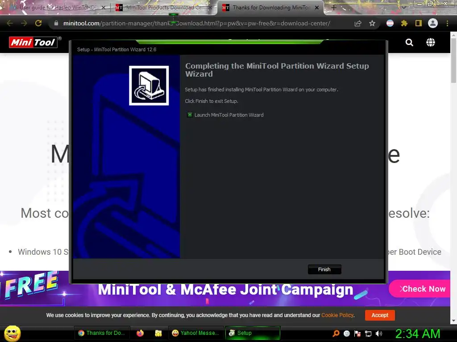The image size is (457, 342).
Task: Open the Yahoo! Messenger taskbar item
Action: pyautogui.click(x=196, y=333)
